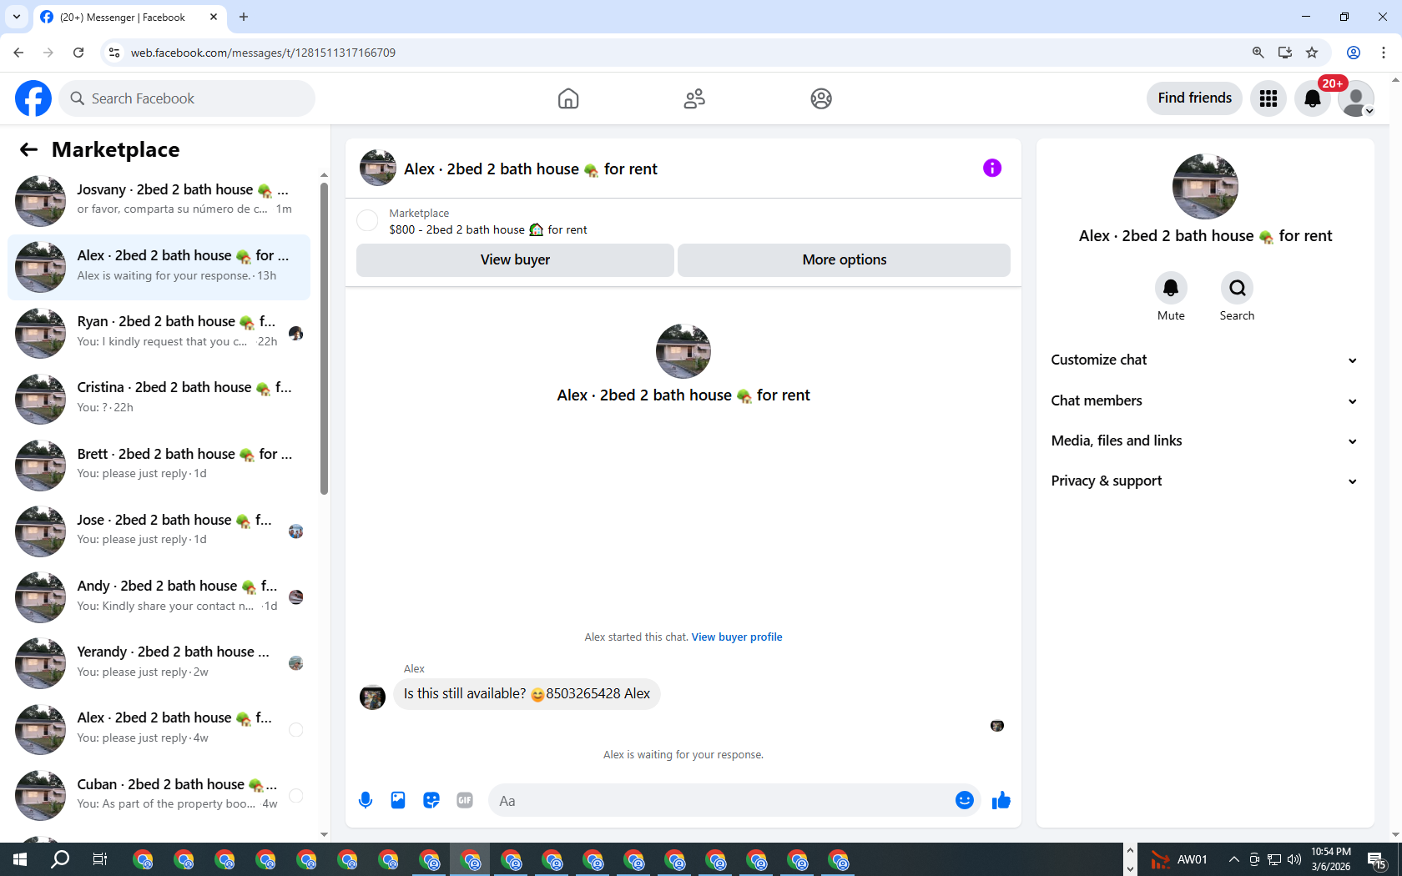Send a voice clip with microphone icon
Image resolution: width=1402 pixels, height=876 pixels.
(366, 801)
